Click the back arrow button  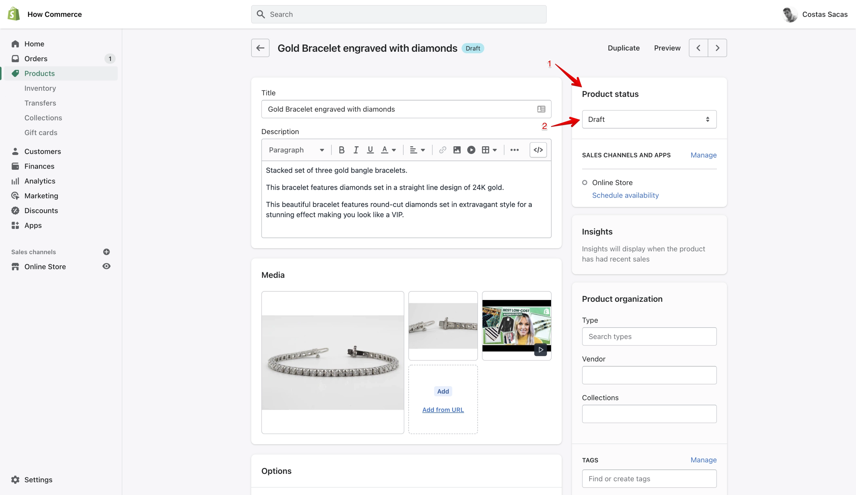pos(260,48)
